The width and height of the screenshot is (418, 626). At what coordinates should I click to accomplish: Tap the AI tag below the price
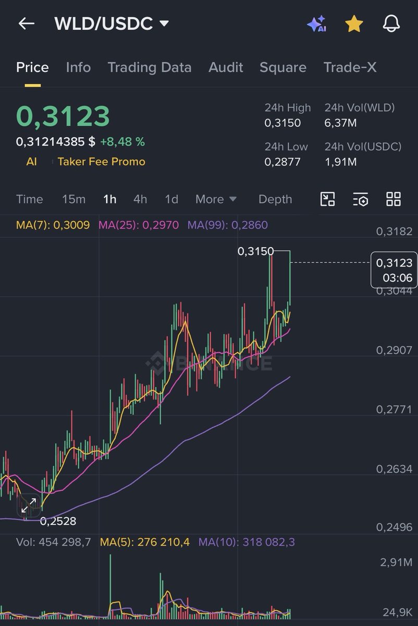click(31, 162)
